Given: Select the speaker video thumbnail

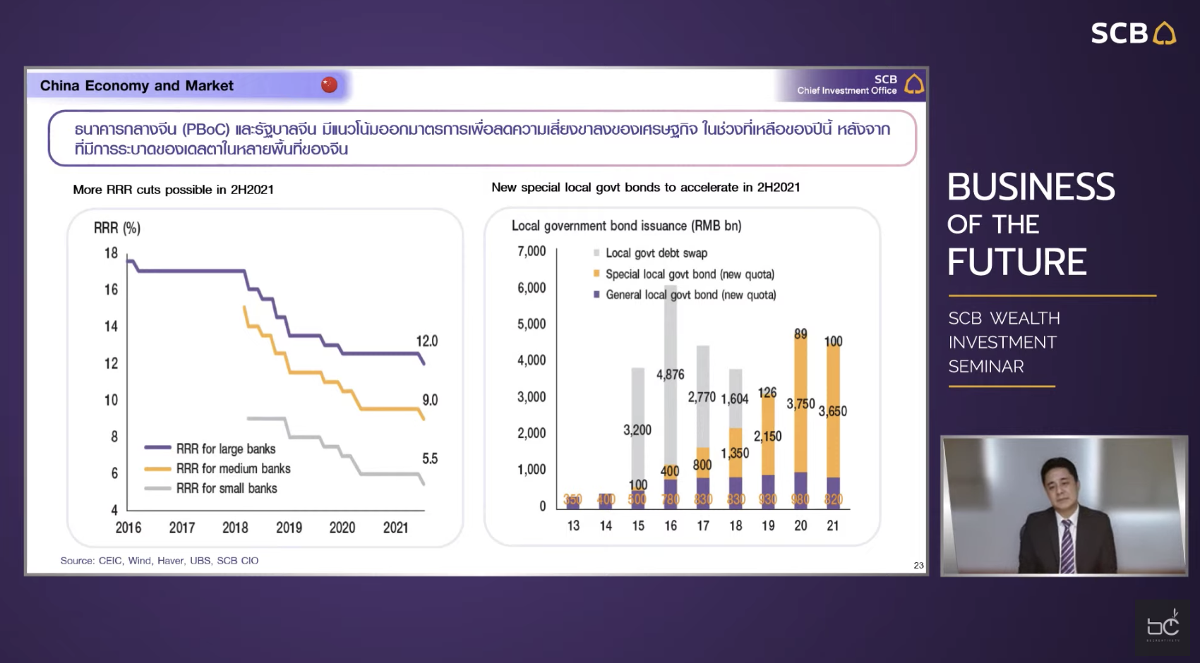Looking at the screenshot, I should click(x=1064, y=505).
